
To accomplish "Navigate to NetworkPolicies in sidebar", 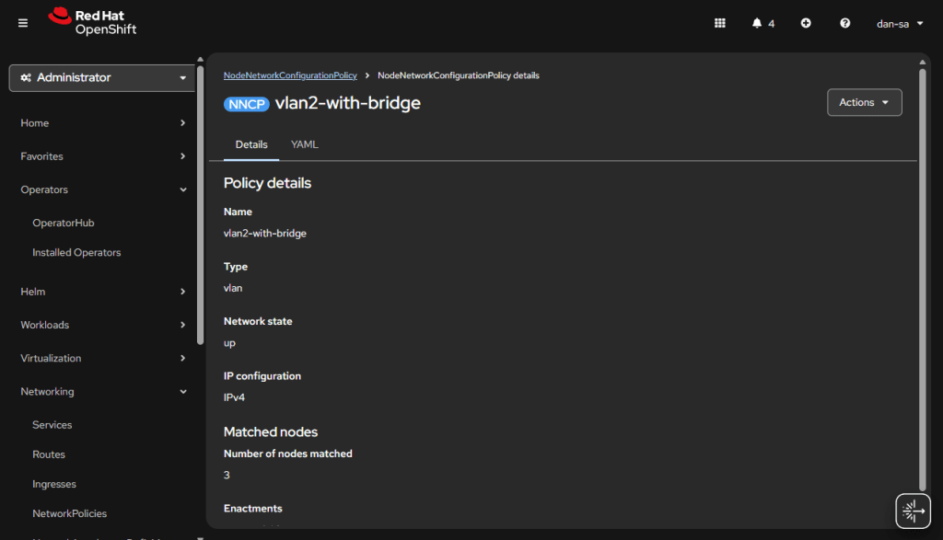I will (x=69, y=513).
